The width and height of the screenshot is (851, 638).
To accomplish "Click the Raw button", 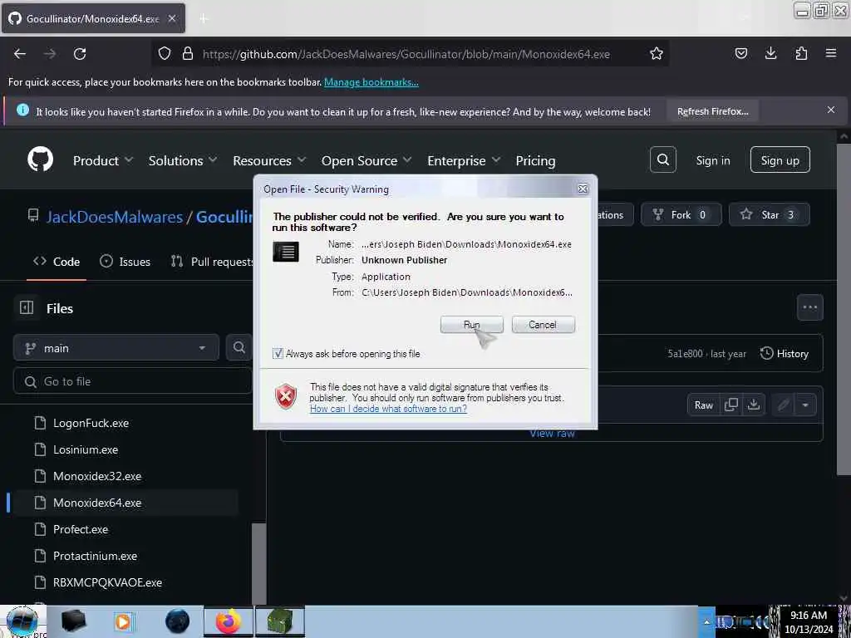I will pos(703,405).
